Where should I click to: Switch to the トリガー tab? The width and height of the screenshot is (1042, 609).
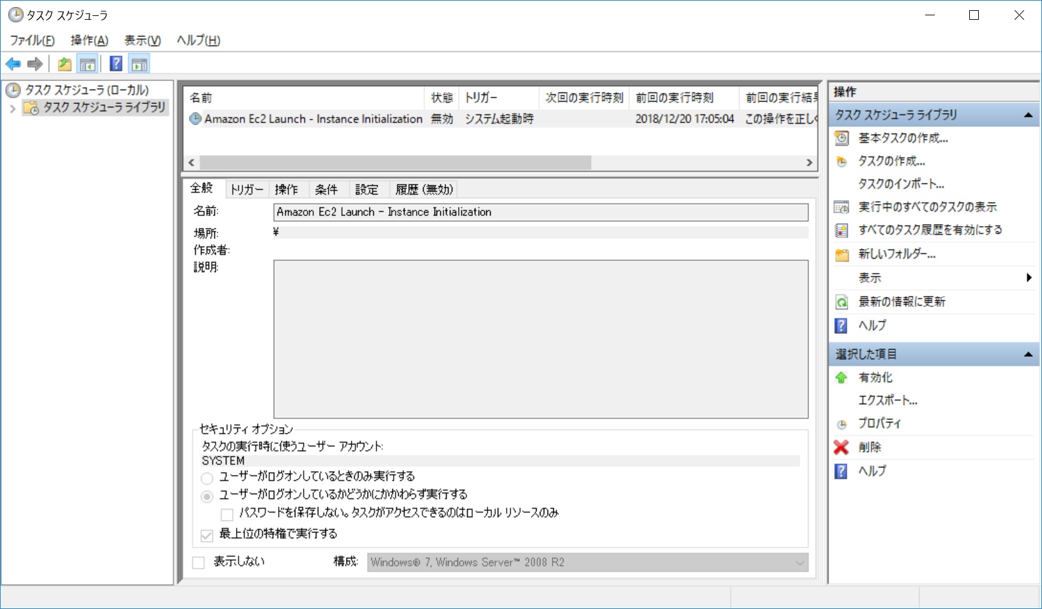246,190
